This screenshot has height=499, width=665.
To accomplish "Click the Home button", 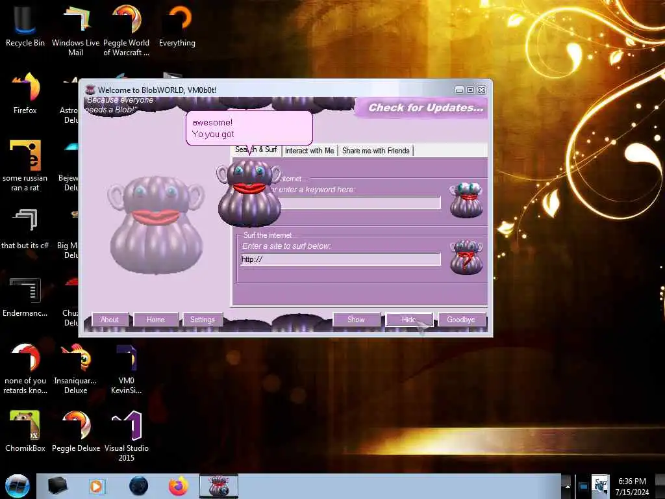I will click(156, 320).
